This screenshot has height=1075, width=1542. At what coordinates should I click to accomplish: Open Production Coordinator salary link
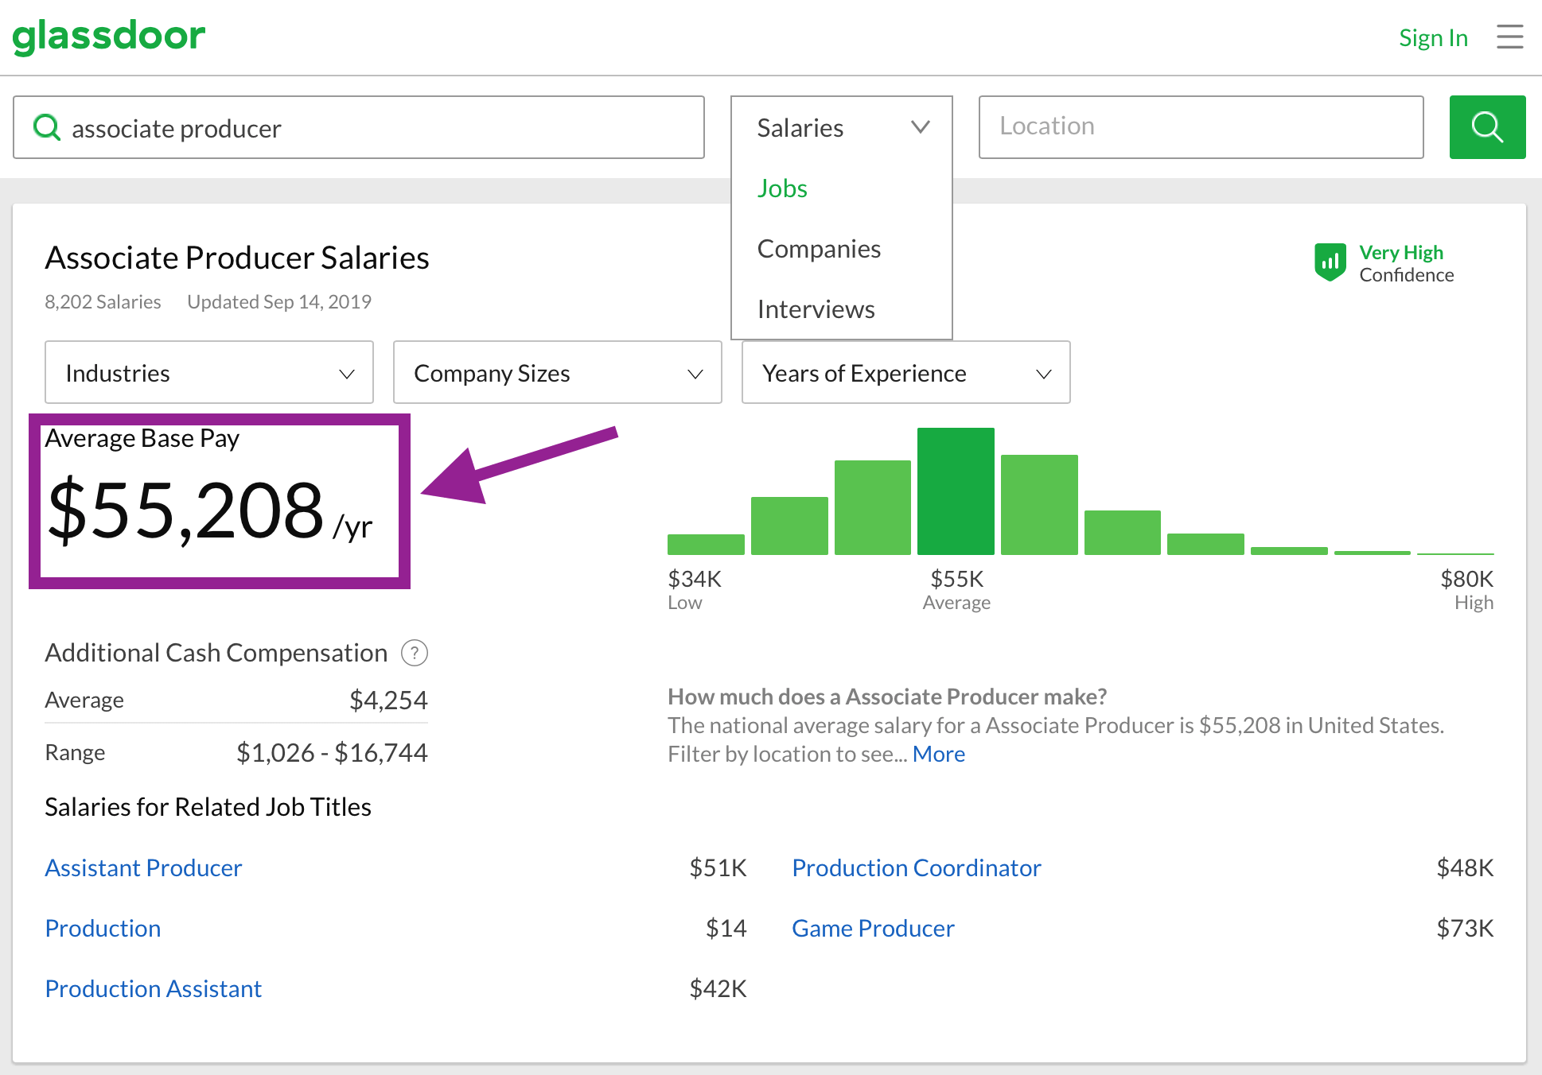click(x=916, y=867)
